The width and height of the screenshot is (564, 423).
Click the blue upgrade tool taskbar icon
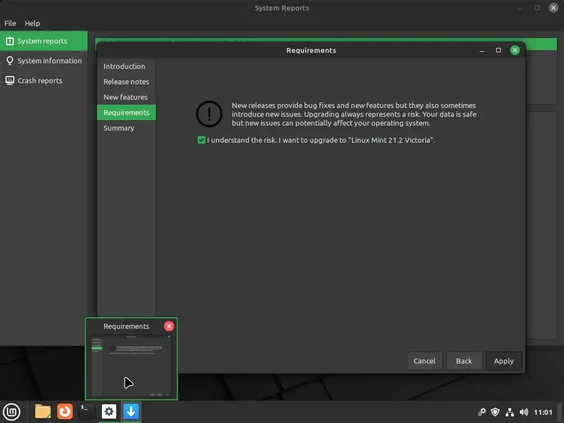click(x=131, y=411)
